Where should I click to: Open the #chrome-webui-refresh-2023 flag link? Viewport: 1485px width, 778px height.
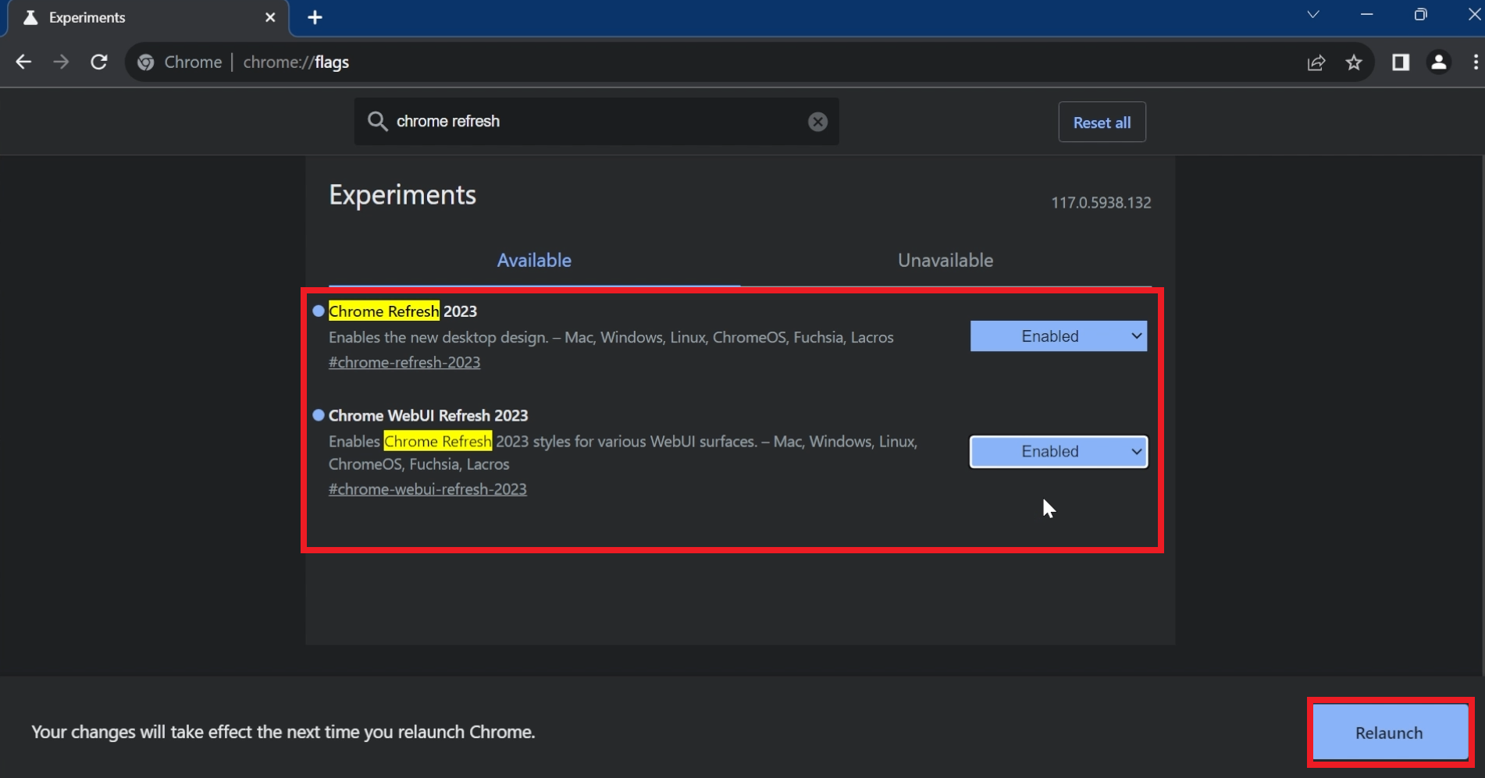(x=428, y=488)
